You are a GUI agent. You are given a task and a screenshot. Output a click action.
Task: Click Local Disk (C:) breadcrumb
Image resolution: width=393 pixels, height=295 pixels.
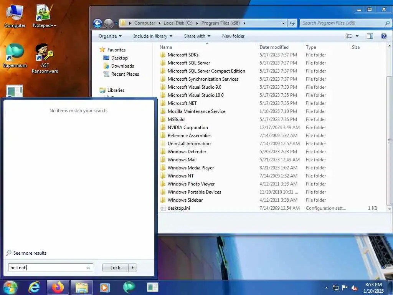pyautogui.click(x=178, y=23)
